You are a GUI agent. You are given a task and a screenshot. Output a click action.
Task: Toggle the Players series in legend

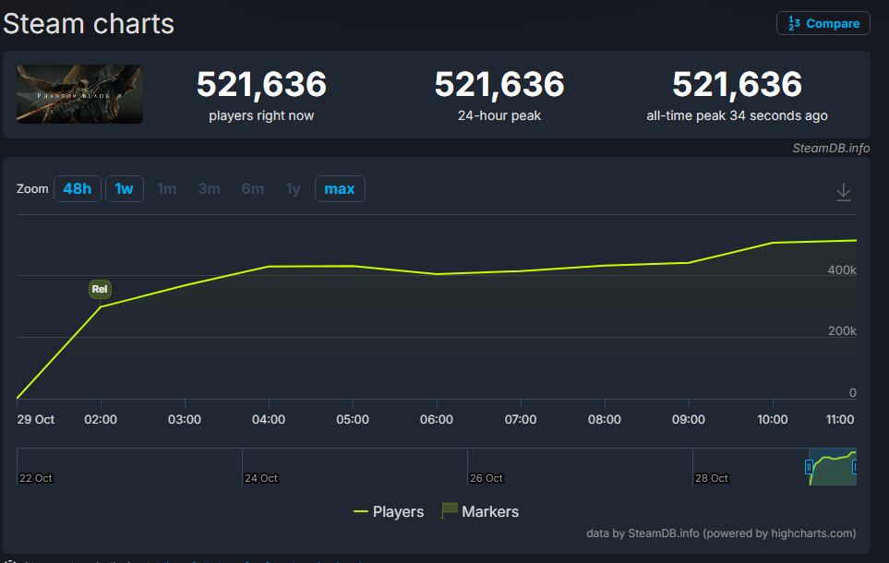pyautogui.click(x=389, y=512)
